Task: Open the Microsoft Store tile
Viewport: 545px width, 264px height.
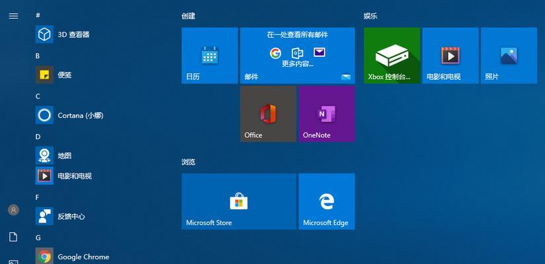Action: [239, 201]
